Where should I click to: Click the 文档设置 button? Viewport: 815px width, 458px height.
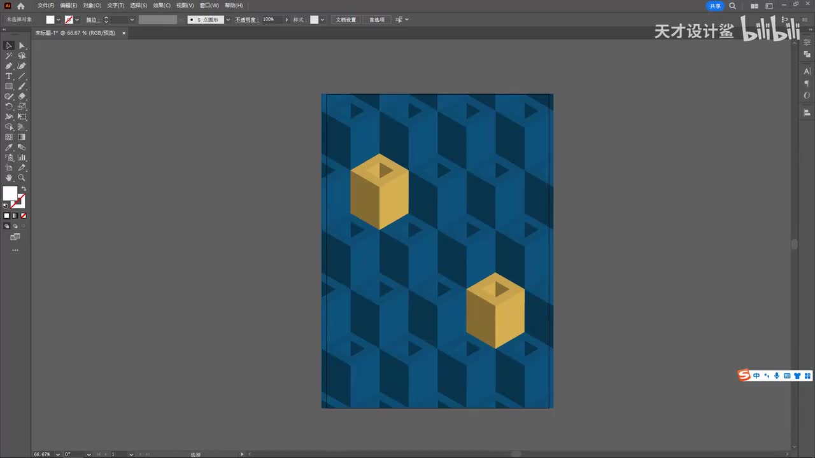(346, 20)
